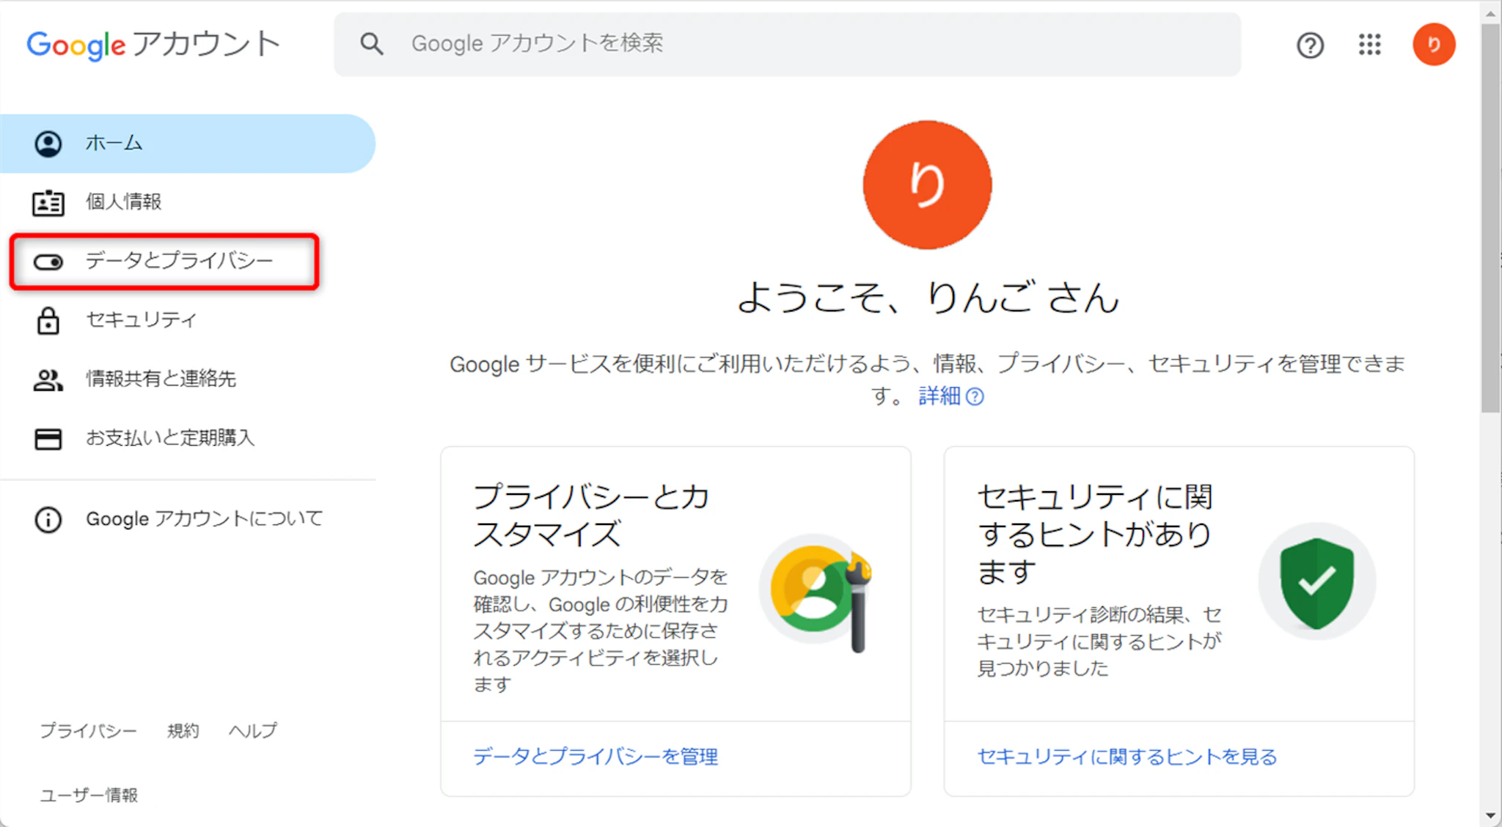Click the セキュリティ padlock icon in sidebar
The width and height of the screenshot is (1502, 827).
tap(48, 320)
